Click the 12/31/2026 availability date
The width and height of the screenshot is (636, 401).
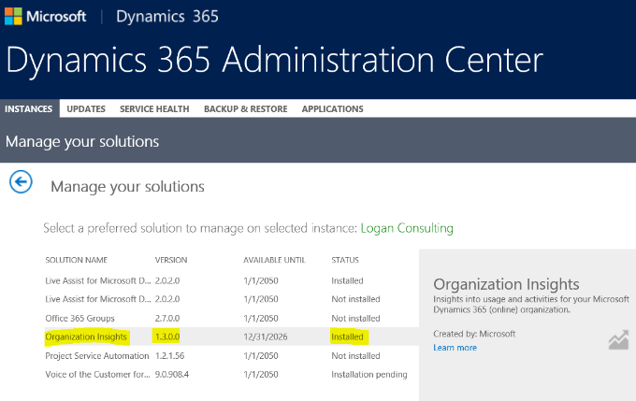(266, 337)
